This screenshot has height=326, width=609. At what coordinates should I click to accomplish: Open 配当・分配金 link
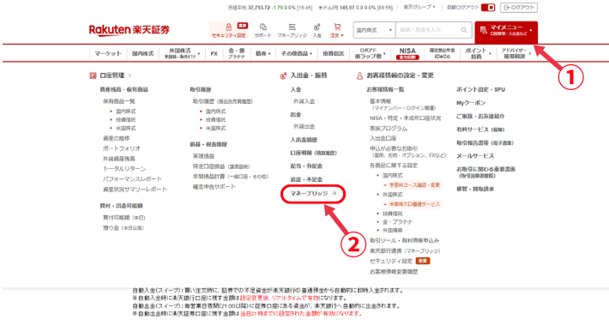306,166
